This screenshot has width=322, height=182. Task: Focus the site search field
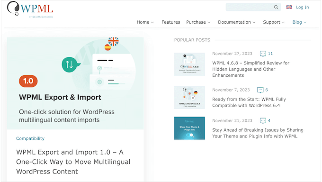[x=253, y=7]
